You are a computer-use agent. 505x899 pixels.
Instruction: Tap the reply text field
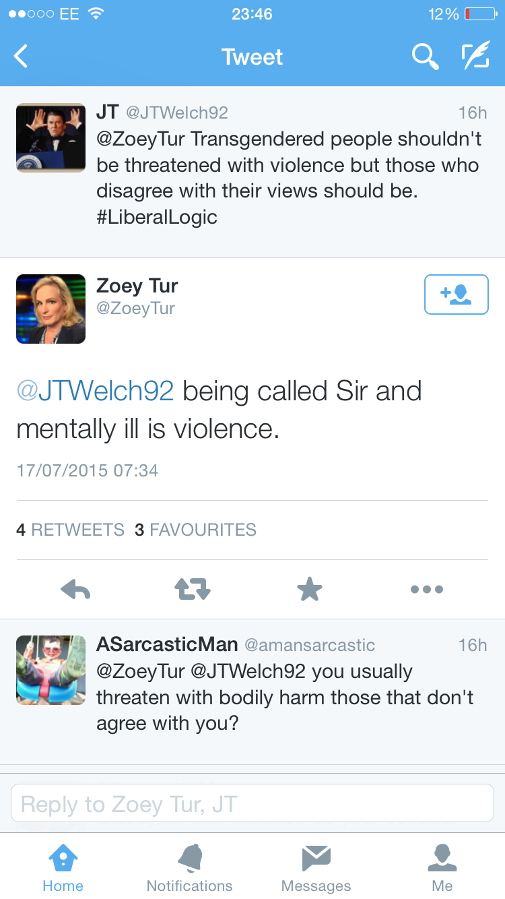pos(252,803)
